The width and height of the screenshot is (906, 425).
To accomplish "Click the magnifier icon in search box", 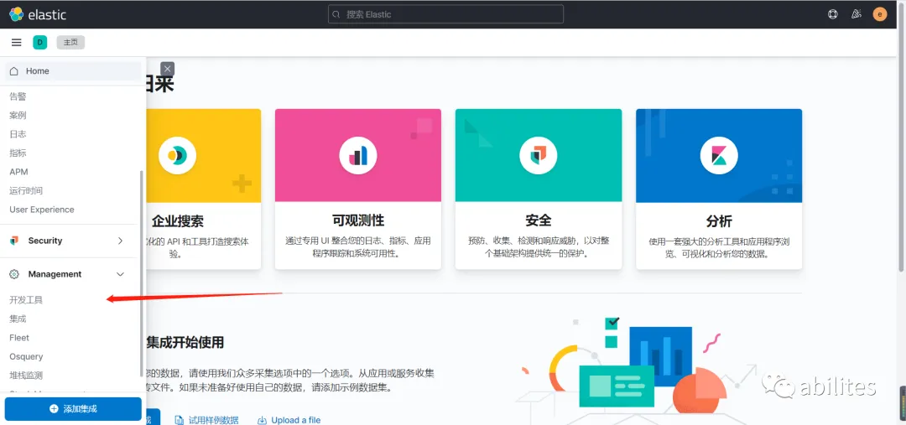I will [x=337, y=14].
